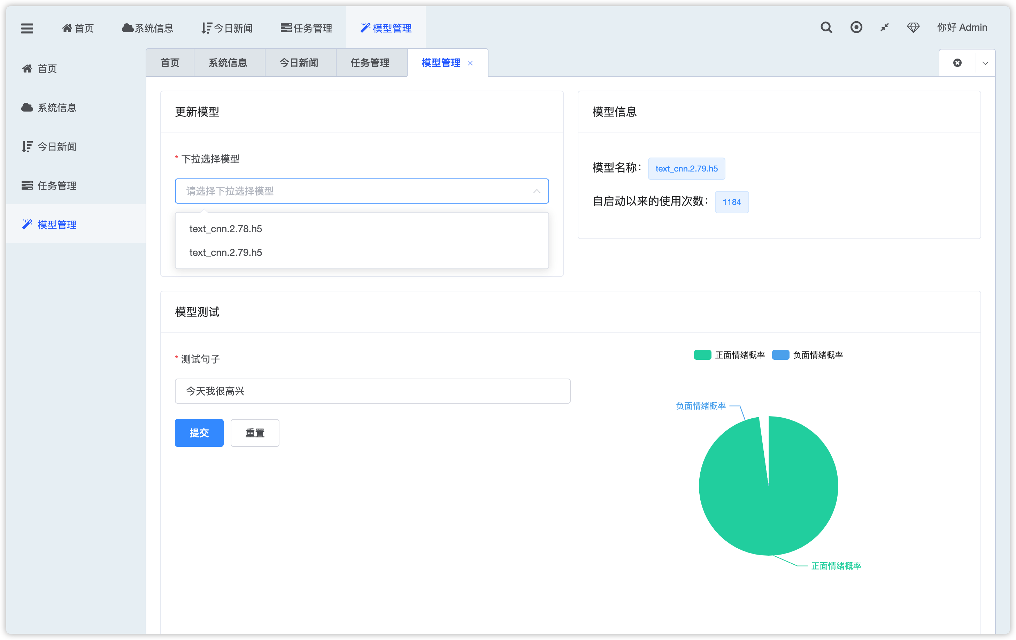Click the target circle icon in header

(856, 28)
